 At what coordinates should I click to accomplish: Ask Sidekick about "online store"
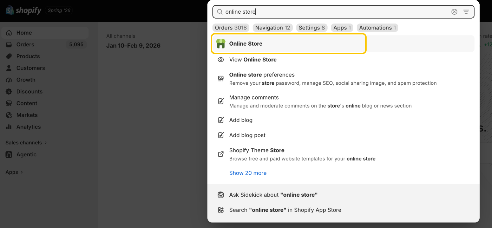tap(343, 195)
